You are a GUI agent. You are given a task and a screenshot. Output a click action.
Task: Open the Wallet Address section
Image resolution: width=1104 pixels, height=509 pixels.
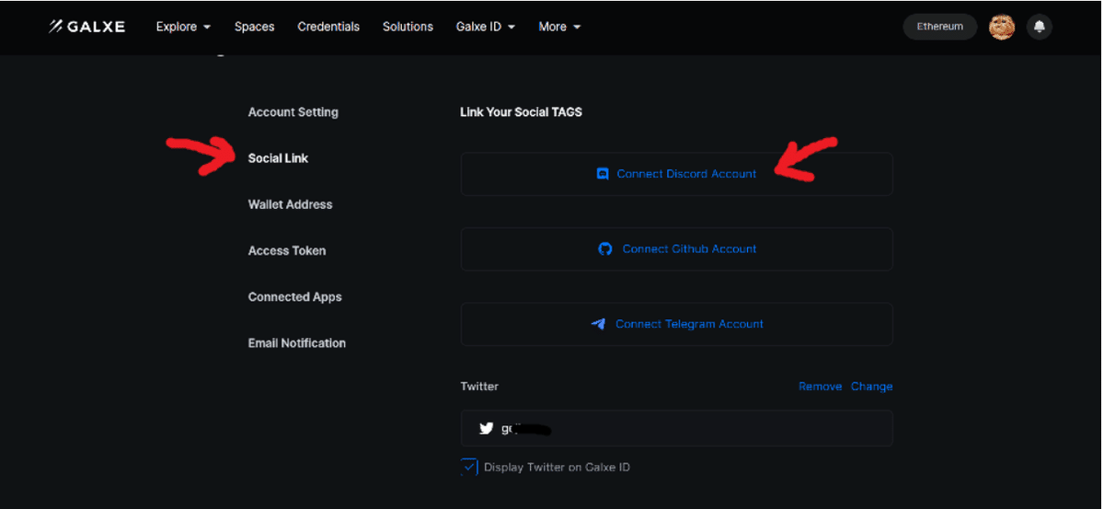[x=290, y=204]
